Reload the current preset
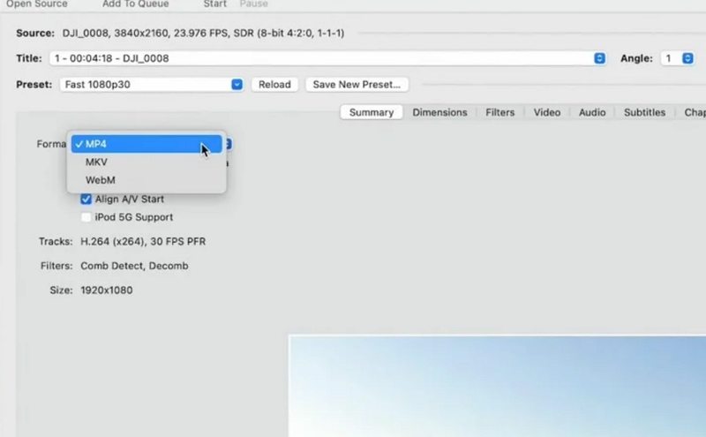The width and height of the screenshot is (706, 437). pyautogui.click(x=274, y=84)
